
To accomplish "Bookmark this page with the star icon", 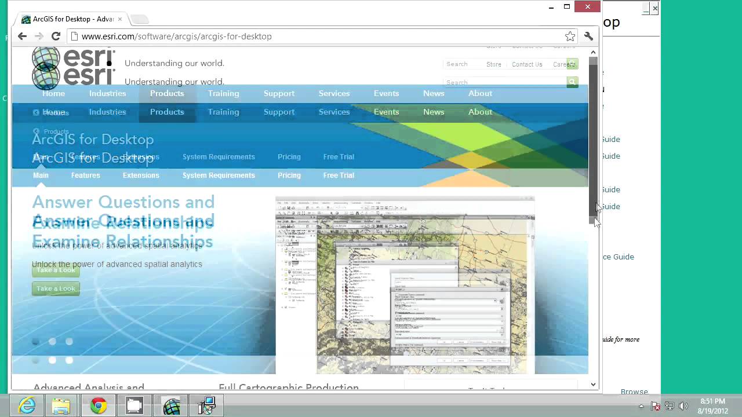I will (x=570, y=36).
